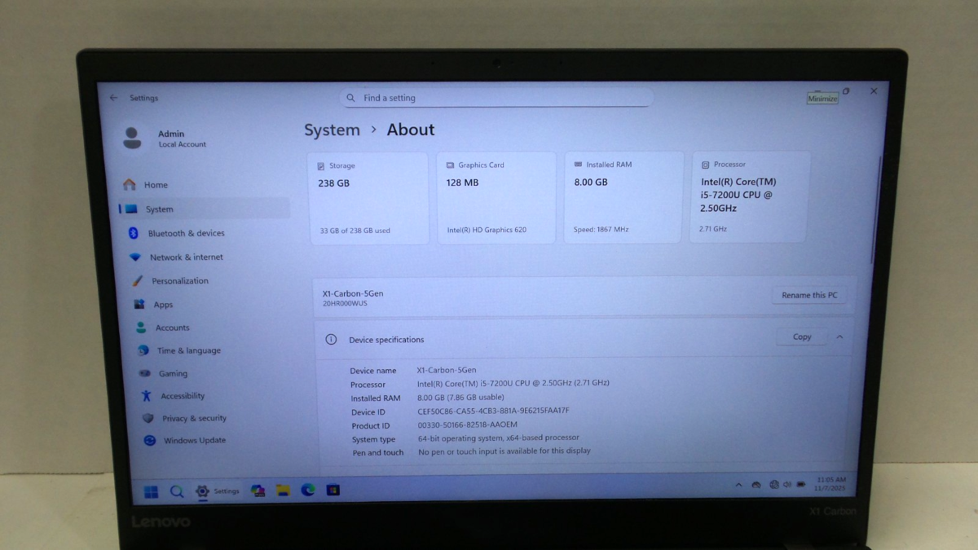
Task: Click the back arrow in Settings
Action: [x=113, y=98]
